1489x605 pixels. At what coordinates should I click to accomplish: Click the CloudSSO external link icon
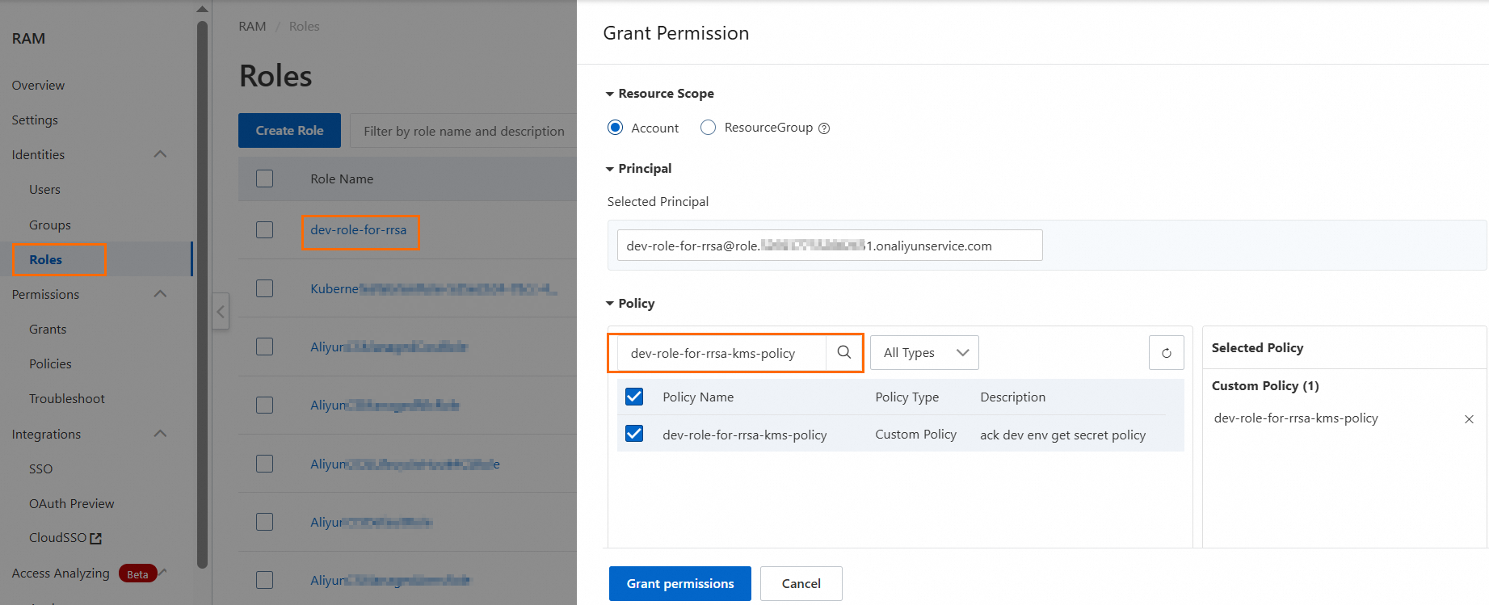point(96,539)
